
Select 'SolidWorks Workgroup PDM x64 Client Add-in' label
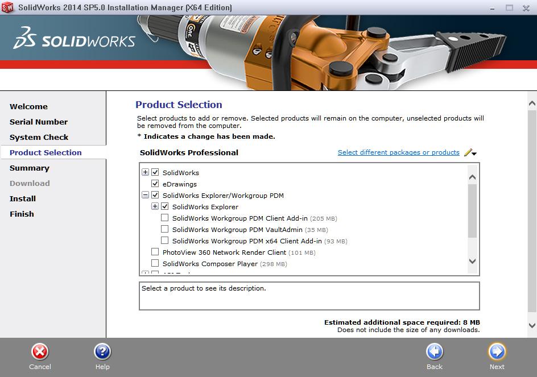coord(247,241)
